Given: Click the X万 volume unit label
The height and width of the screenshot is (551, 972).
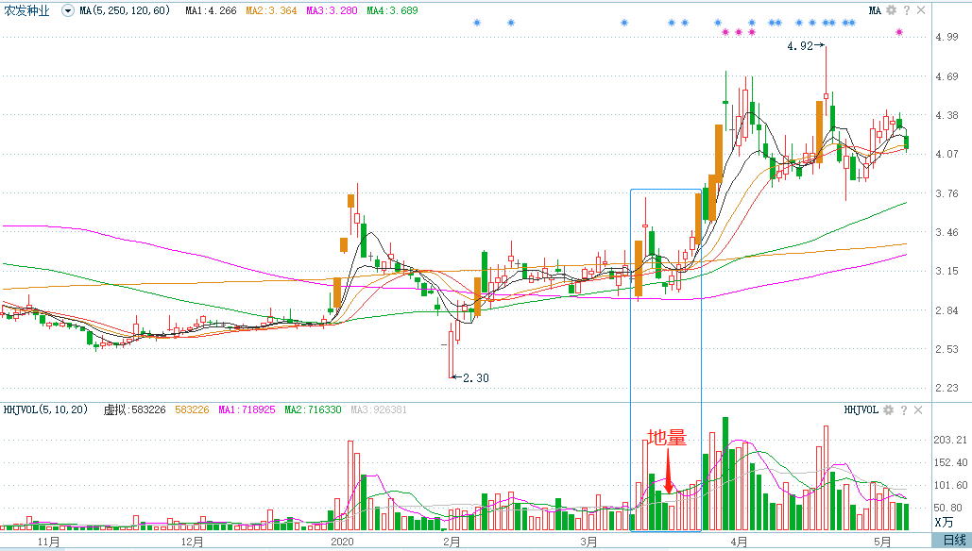Looking at the screenshot, I should click(x=944, y=523).
